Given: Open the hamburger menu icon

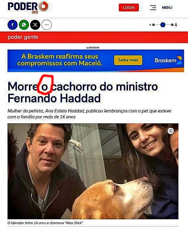Looking at the screenshot, I should [x=153, y=8].
